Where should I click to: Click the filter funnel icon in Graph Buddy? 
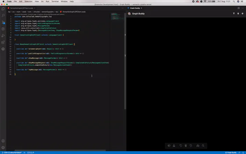coord(234,14)
